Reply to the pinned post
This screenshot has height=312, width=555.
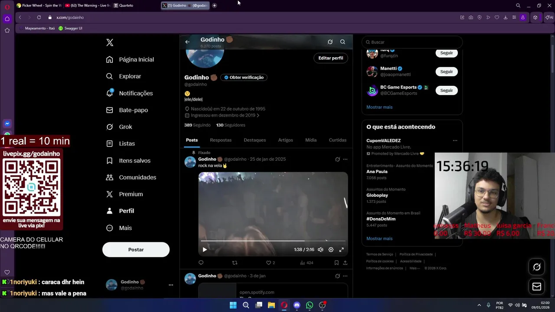point(201,263)
